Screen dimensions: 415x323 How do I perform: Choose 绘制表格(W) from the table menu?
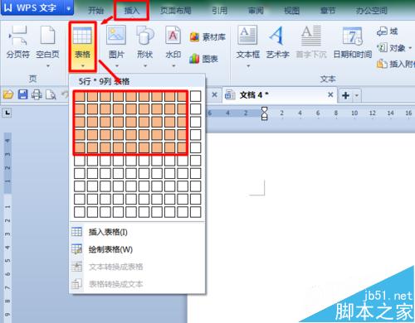[x=137, y=249]
